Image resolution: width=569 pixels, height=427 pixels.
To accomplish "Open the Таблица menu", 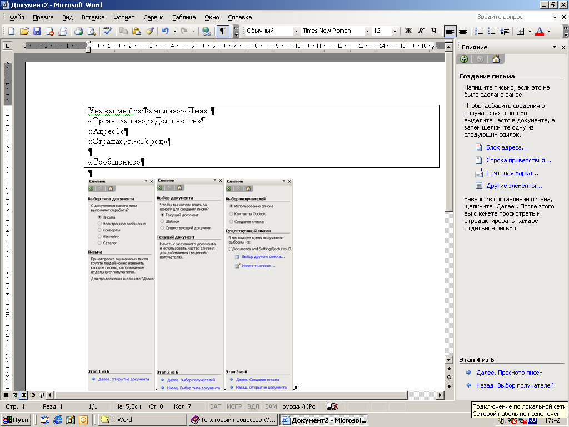I will [184, 17].
